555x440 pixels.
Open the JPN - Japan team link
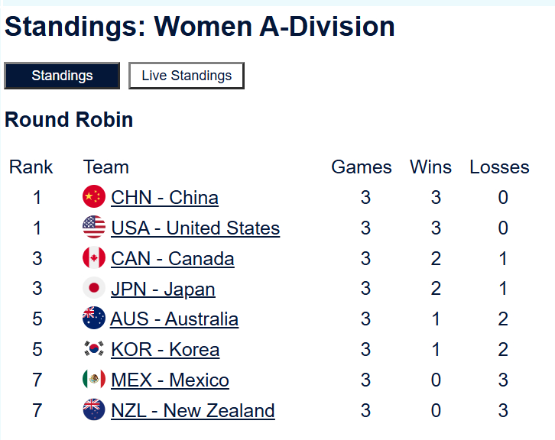pos(163,290)
